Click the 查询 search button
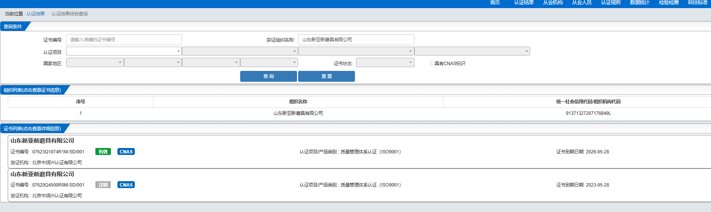Screen dimensions: 711x212 click(x=268, y=76)
